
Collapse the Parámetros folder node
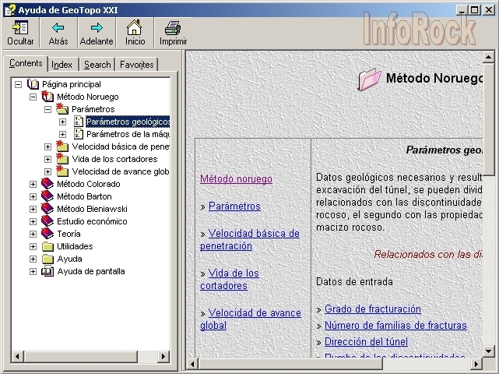coord(47,109)
